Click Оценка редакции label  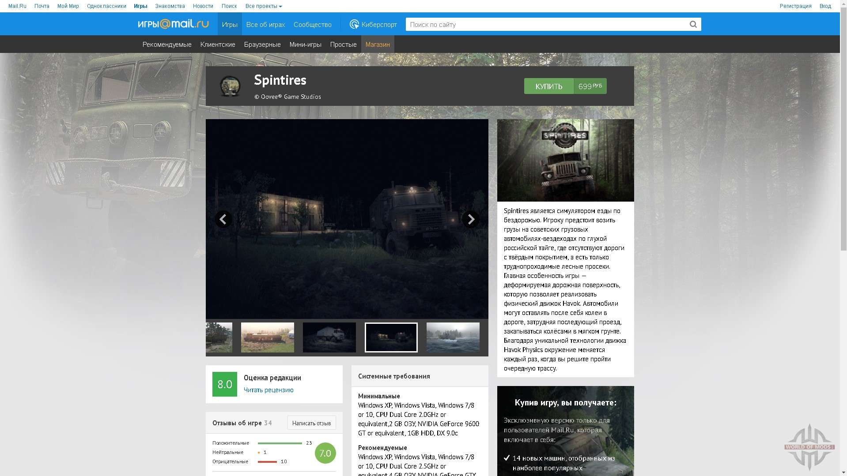pyautogui.click(x=272, y=378)
